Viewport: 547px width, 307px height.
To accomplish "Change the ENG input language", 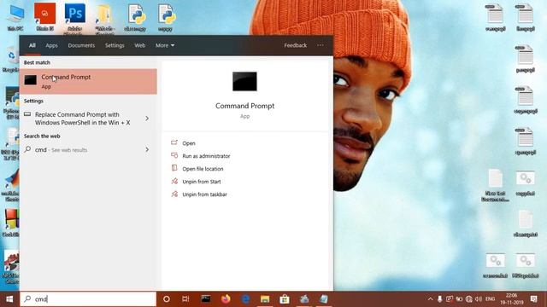I will point(490,299).
